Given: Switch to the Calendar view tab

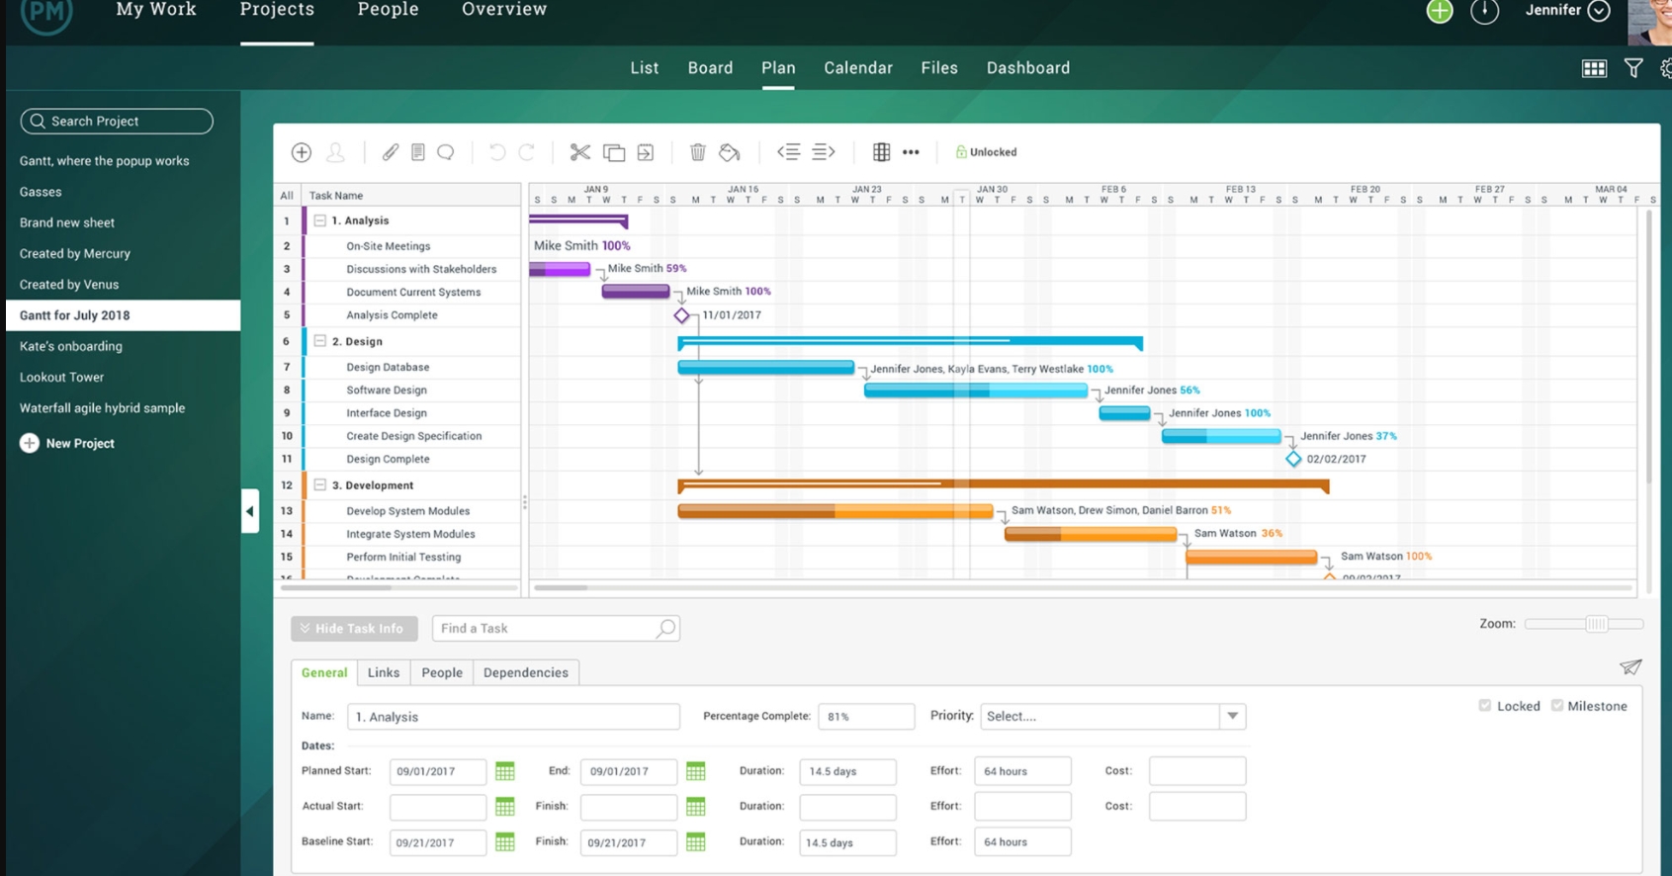Looking at the screenshot, I should 858,68.
